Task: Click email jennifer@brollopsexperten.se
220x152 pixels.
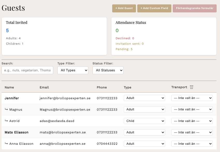Action: coord(65,98)
